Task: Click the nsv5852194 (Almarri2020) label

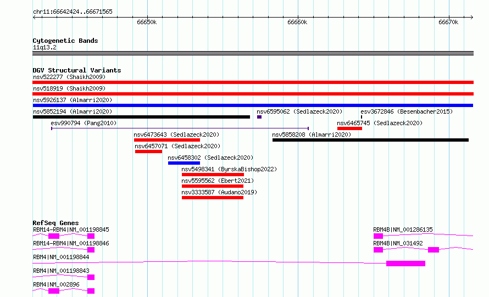Action: click(x=73, y=111)
